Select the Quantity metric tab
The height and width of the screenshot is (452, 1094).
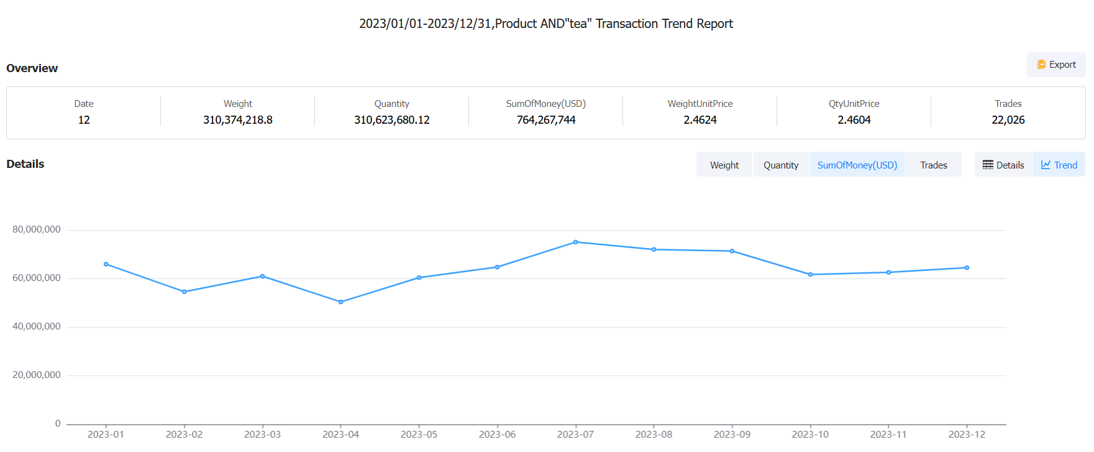[x=781, y=165]
